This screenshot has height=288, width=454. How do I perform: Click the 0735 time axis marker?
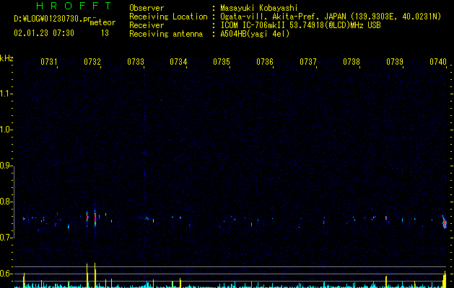(x=222, y=62)
